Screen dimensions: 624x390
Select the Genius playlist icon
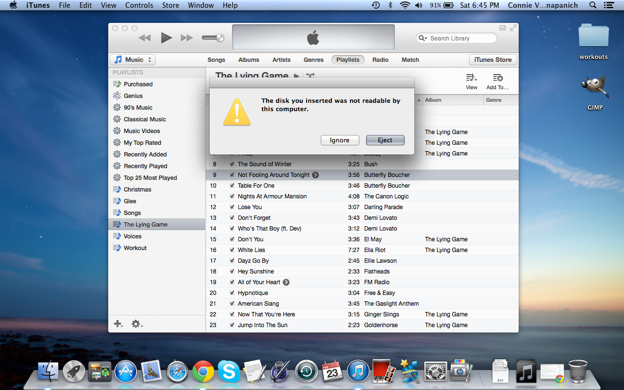pos(117,96)
